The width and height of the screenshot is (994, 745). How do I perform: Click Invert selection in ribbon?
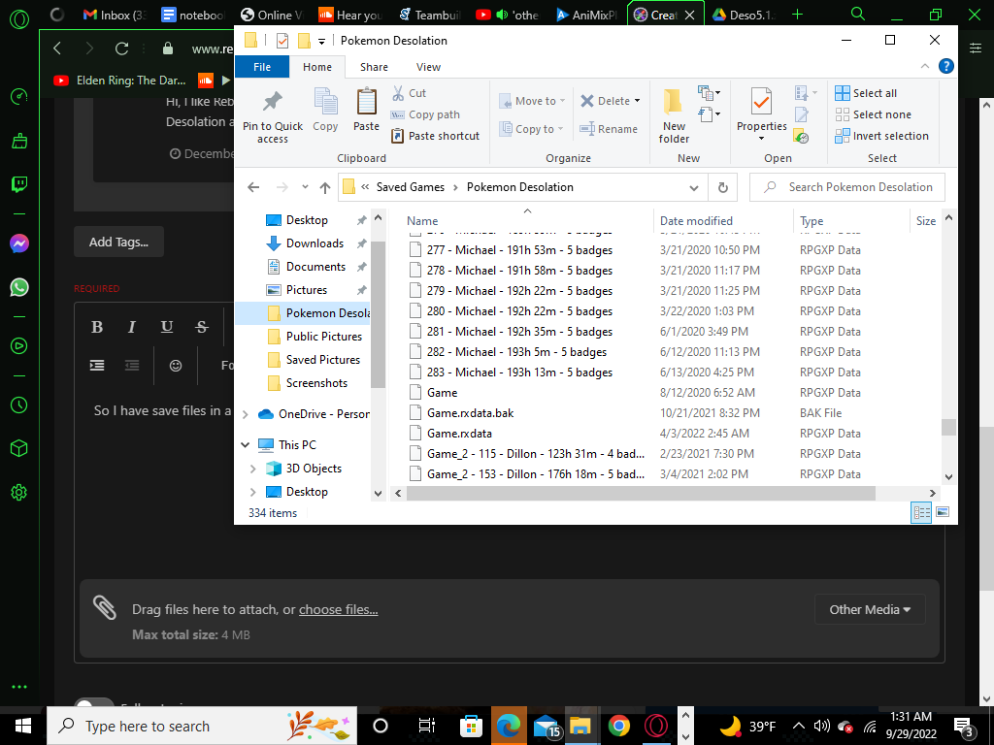pyautogui.click(x=881, y=136)
